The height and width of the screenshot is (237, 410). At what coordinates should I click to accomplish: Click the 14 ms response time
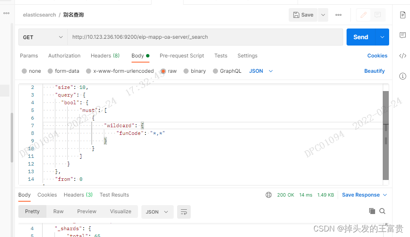pyautogui.click(x=306, y=195)
